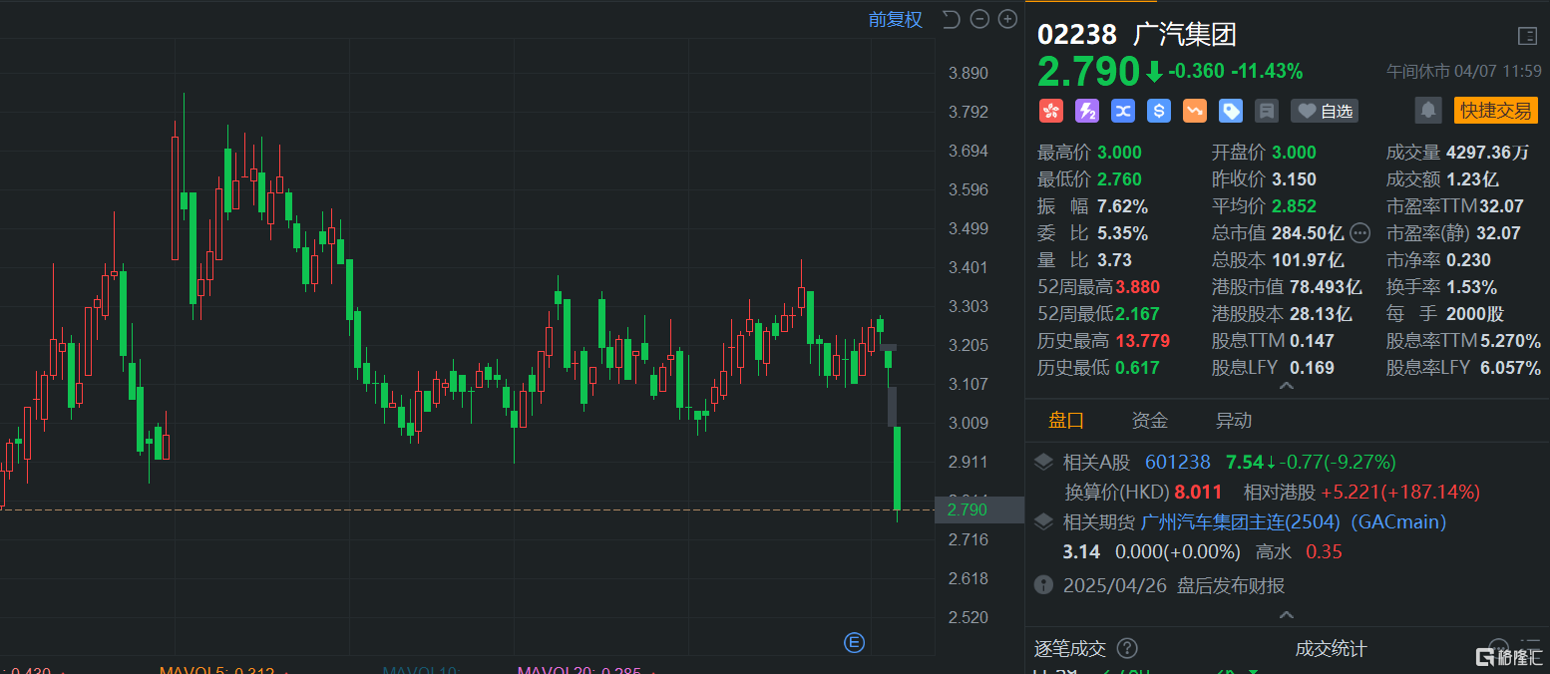This screenshot has height=674, width=1550.
Task: Set a price alert with the bell icon
Action: point(1428,110)
